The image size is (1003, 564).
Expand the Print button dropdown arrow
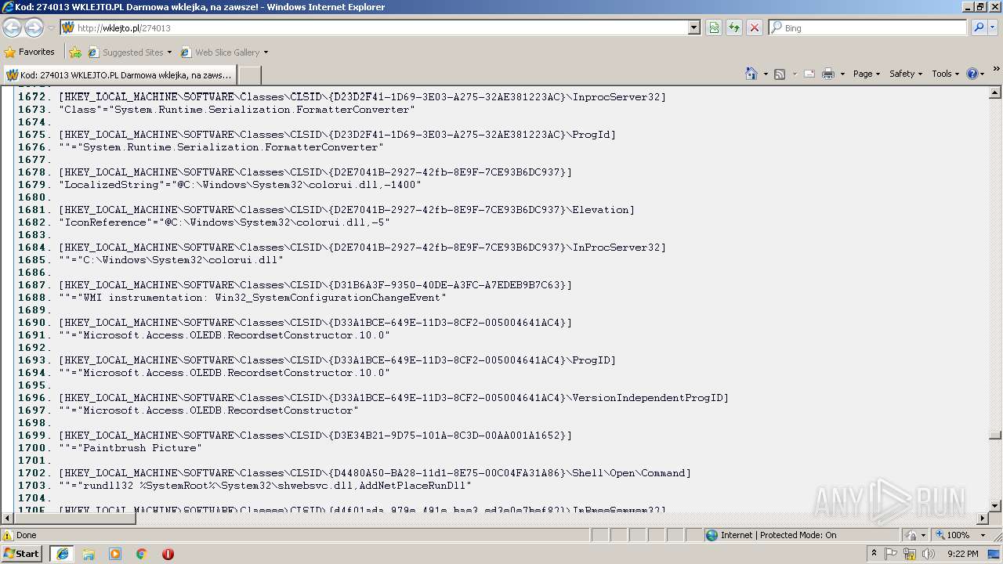tap(842, 74)
